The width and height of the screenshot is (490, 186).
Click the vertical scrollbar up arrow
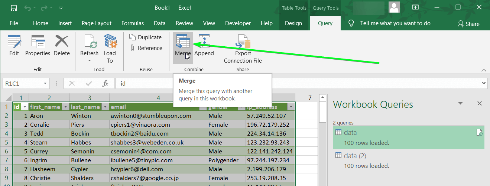click(x=323, y=98)
